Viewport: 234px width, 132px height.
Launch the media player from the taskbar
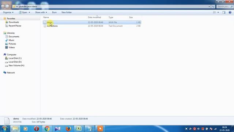(25, 129)
